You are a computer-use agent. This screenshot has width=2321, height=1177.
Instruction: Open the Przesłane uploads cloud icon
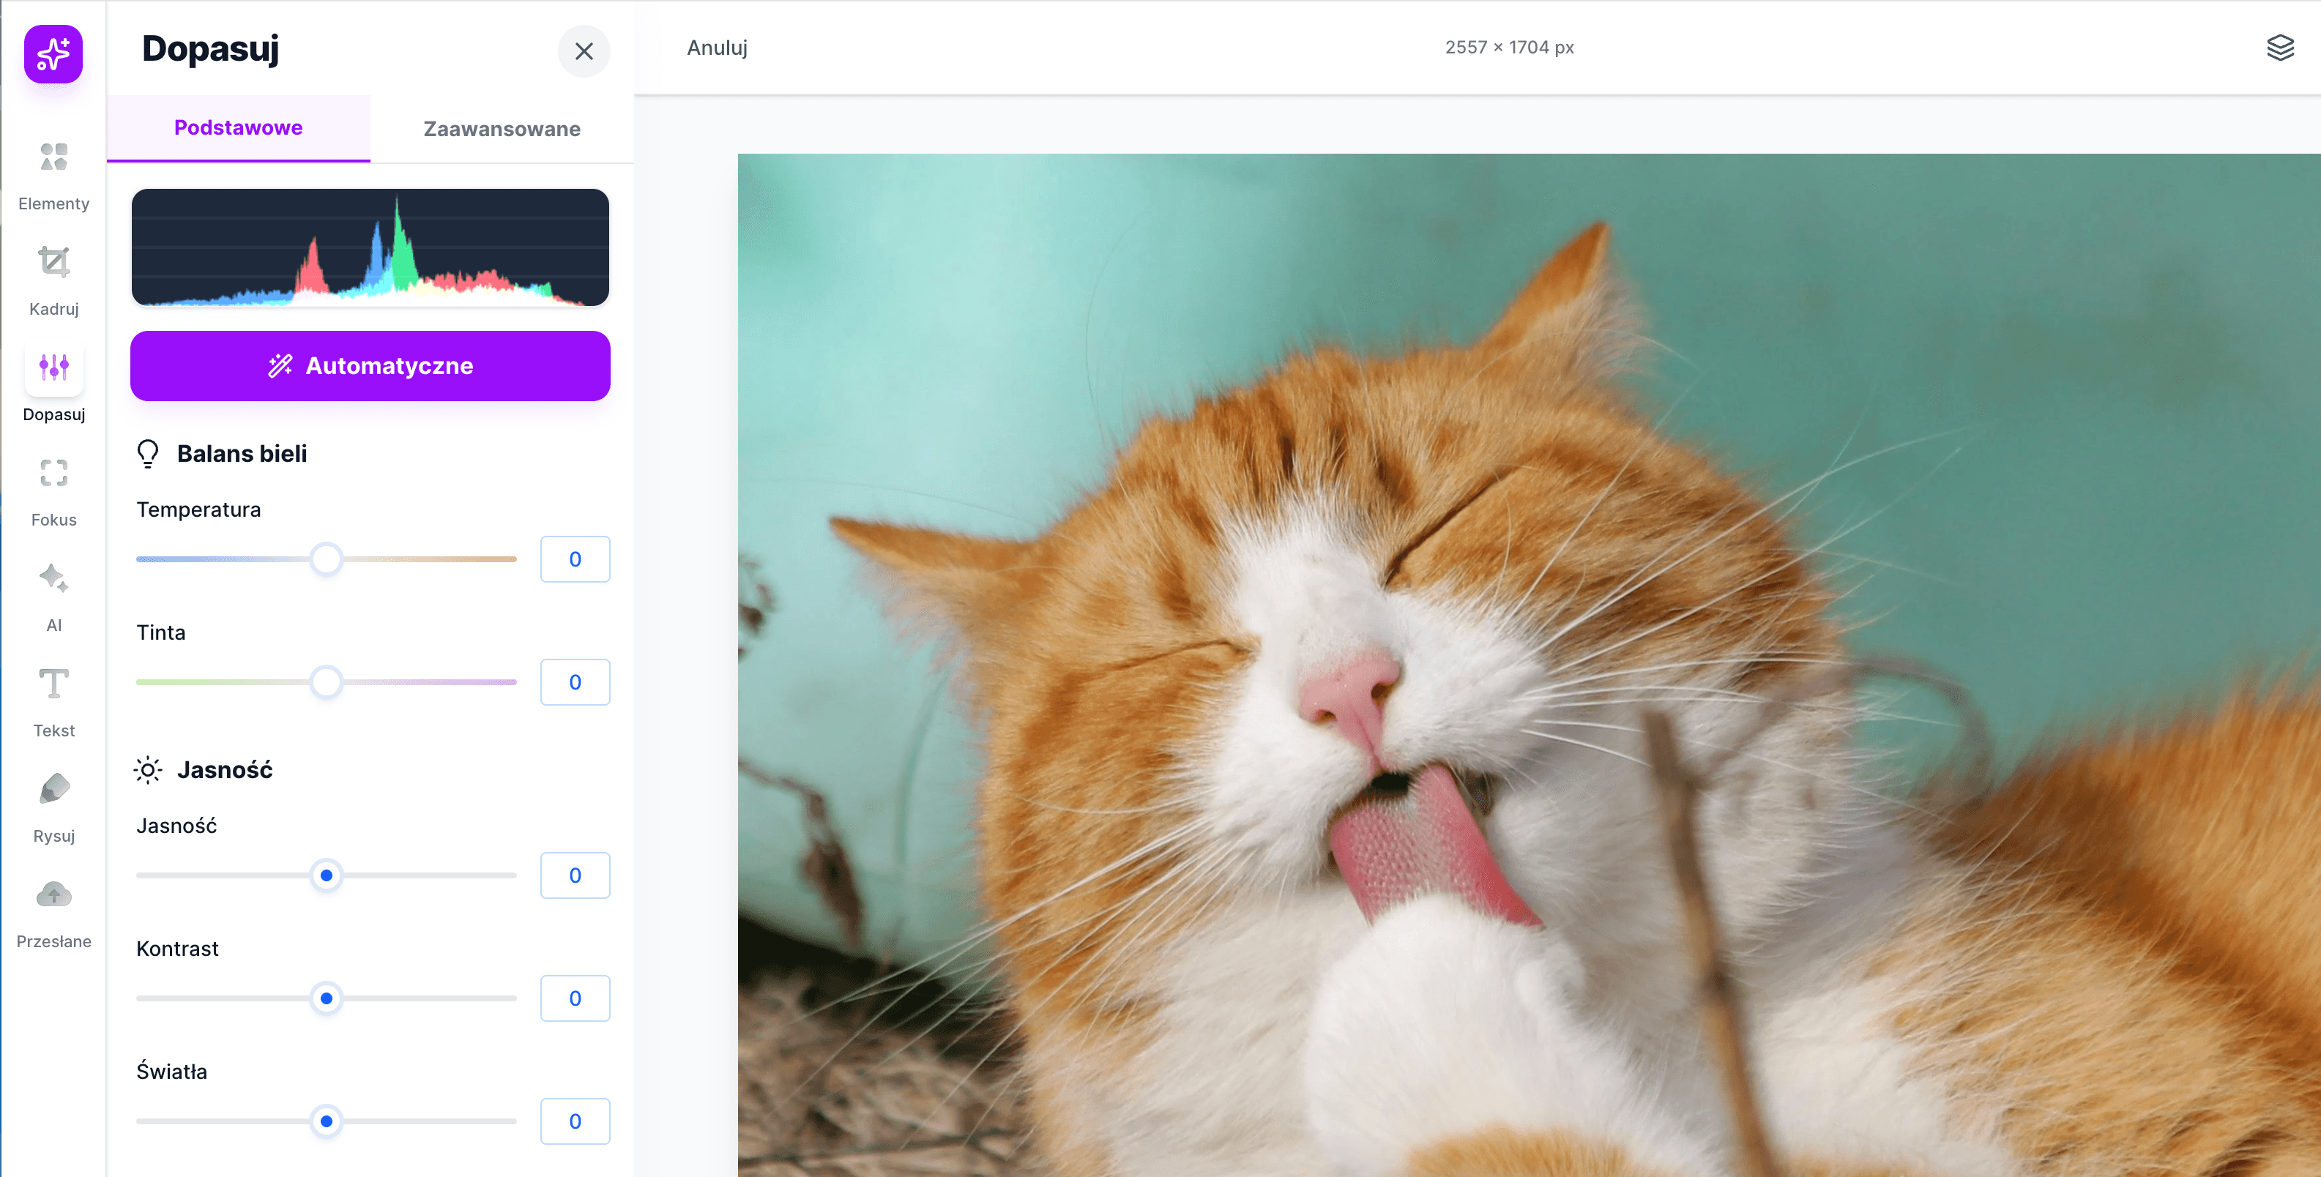53,895
